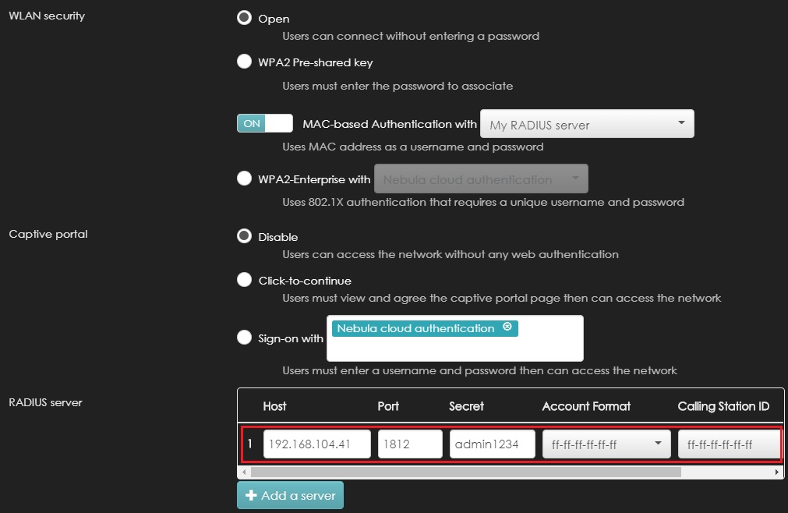Edit the RADIUS host 192.168.104.41 field

pos(316,443)
